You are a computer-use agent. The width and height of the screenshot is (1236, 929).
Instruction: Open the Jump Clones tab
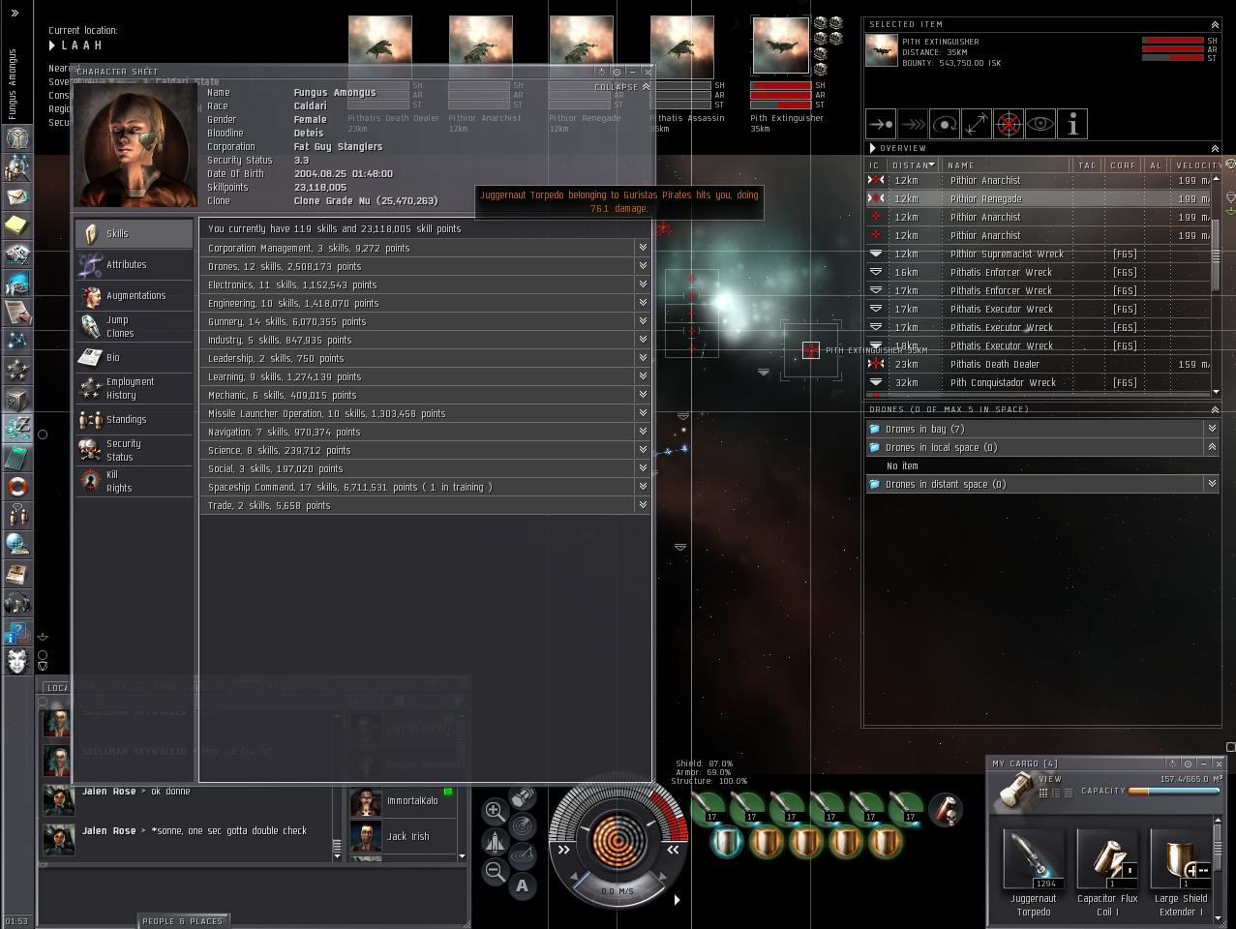(134, 326)
